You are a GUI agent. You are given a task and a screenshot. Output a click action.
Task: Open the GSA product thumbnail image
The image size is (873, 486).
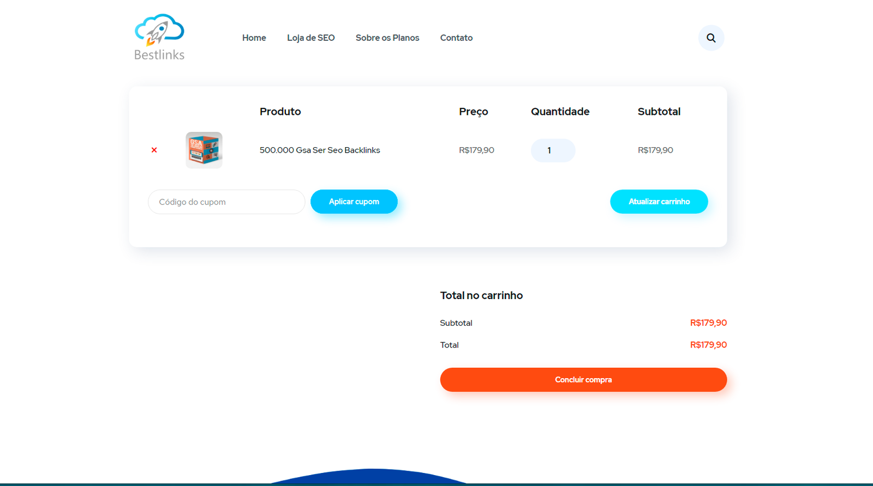[204, 150]
